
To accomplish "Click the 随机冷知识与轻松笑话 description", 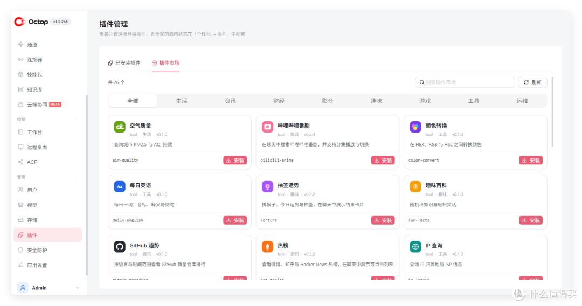I will [x=433, y=205].
